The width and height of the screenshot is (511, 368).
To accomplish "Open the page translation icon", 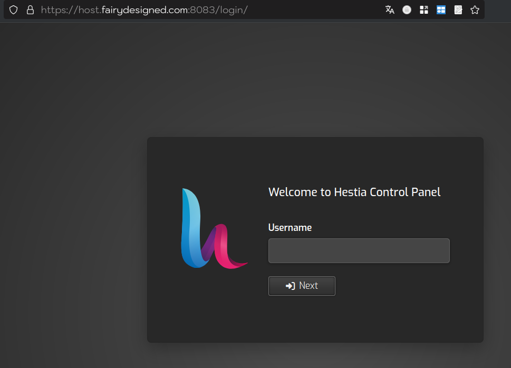I will coord(390,10).
